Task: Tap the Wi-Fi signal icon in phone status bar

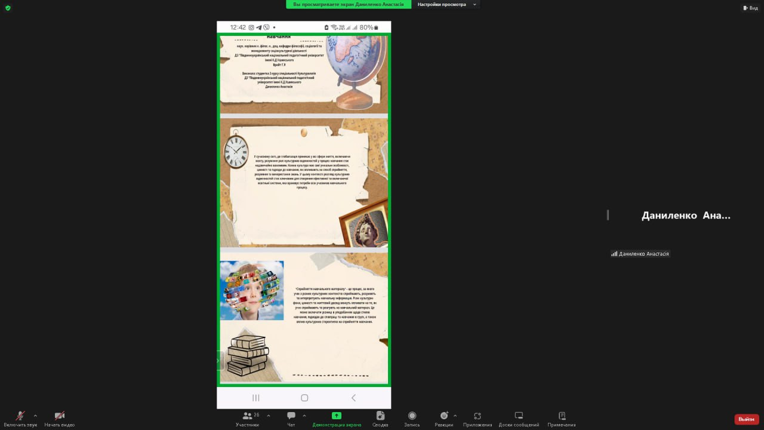Action: click(334, 27)
